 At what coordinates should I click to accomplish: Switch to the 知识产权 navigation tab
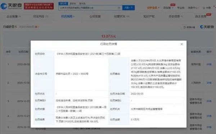coord(149,16)
